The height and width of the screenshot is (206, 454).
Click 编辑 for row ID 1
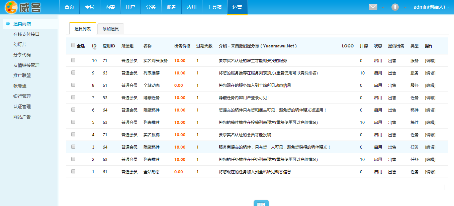coord(430,172)
